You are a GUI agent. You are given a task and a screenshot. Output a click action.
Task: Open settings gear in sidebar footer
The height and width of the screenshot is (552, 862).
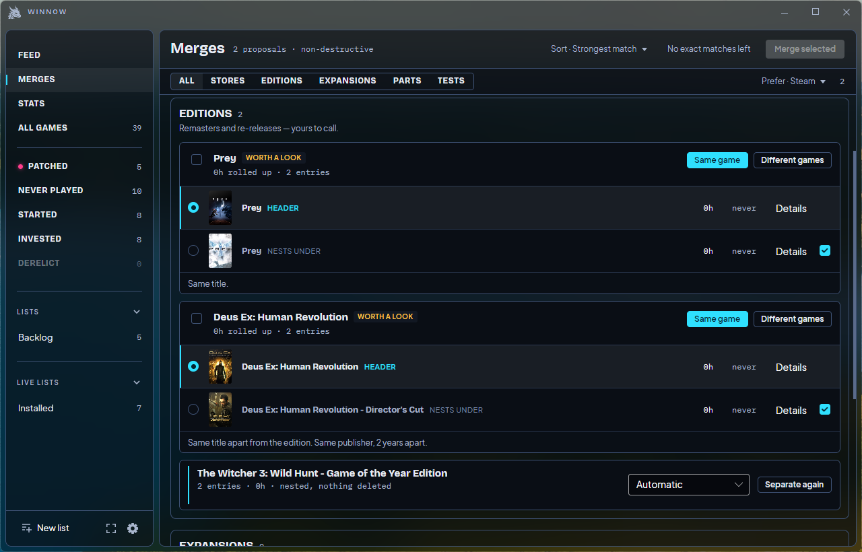[133, 528]
